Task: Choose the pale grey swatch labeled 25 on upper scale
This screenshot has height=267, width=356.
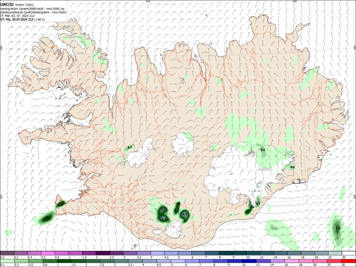Action: point(335,253)
